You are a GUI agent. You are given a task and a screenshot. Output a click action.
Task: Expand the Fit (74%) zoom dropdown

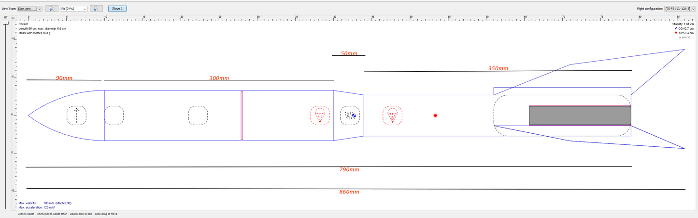coord(74,9)
